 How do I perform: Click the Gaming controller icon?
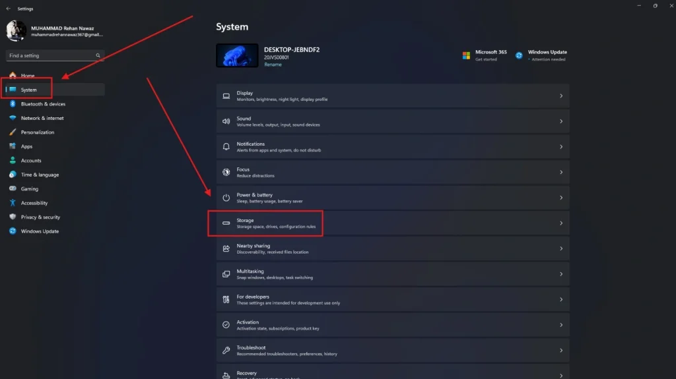(x=13, y=189)
